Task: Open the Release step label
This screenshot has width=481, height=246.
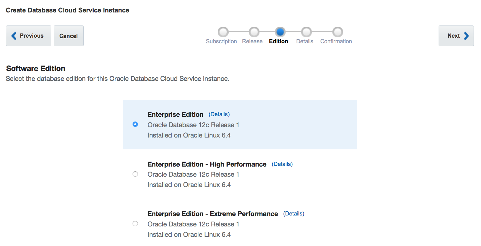Action: coord(252,41)
